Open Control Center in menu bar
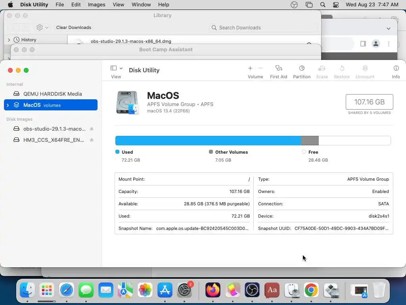This screenshot has width=406, height=305. [x=336, y=5]
